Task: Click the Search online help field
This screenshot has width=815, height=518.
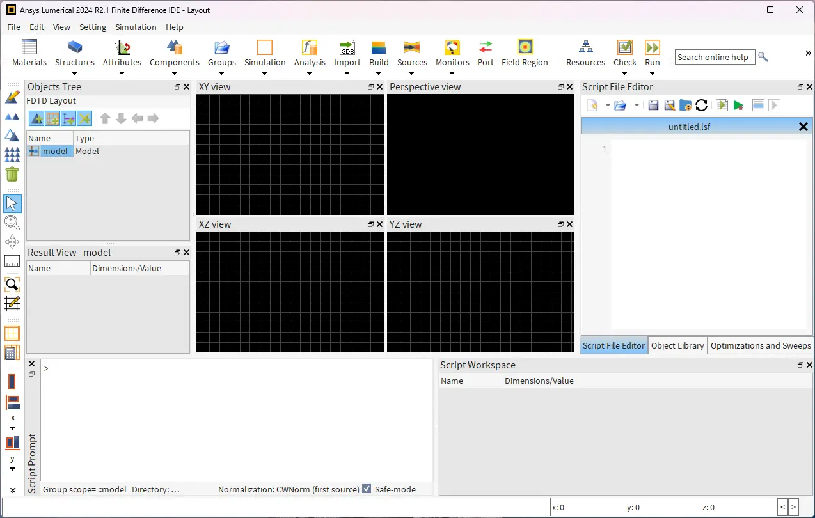Action: (x=714, y=57)
